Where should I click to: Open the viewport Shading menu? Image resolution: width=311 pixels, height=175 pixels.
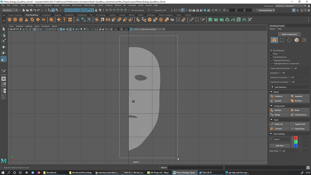pyautogui.click(x=19, y=26)
